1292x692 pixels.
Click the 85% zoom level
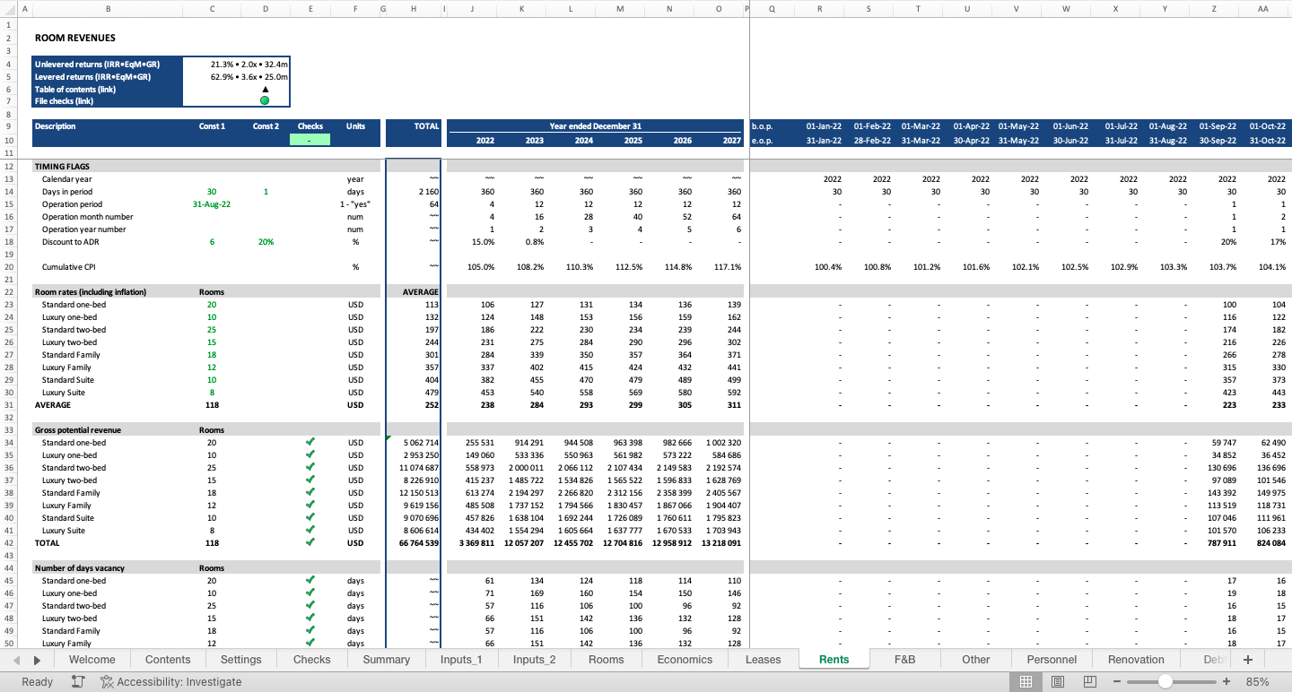[x=1257, y=682]
